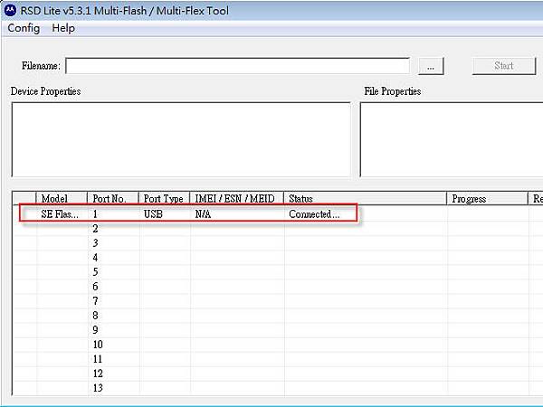
Task: Click inside the Device Properties box
Action: click(181, 139)
